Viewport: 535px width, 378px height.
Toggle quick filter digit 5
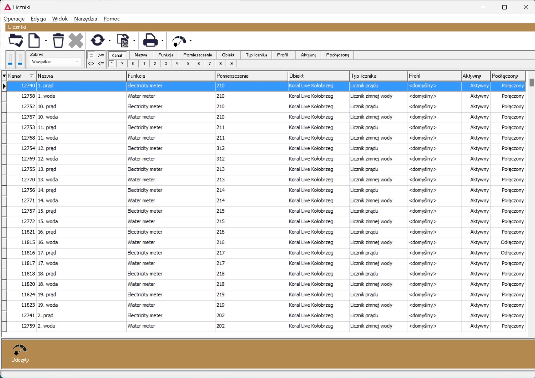[188, 64]
